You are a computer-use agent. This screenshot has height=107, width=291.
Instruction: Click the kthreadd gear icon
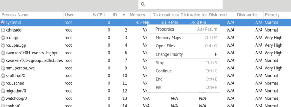[x=3, y=30]
